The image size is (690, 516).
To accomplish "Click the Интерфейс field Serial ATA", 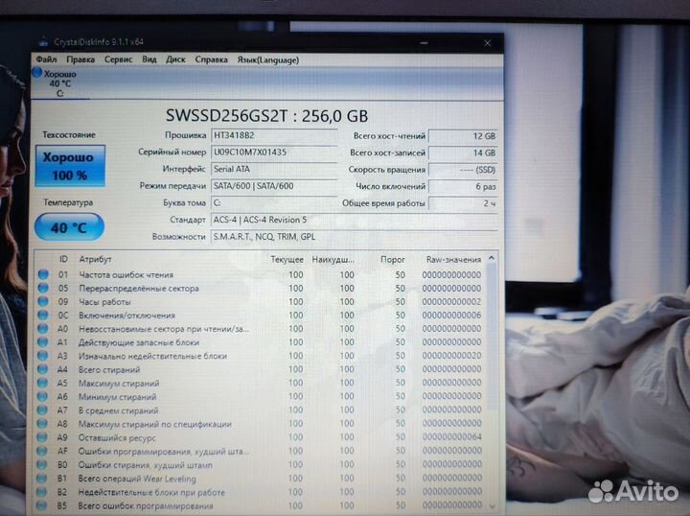I will pyautogui.click(x=274, y=169).
